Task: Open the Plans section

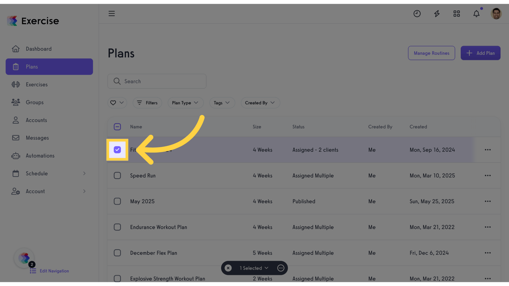Action: click(32, 67)
